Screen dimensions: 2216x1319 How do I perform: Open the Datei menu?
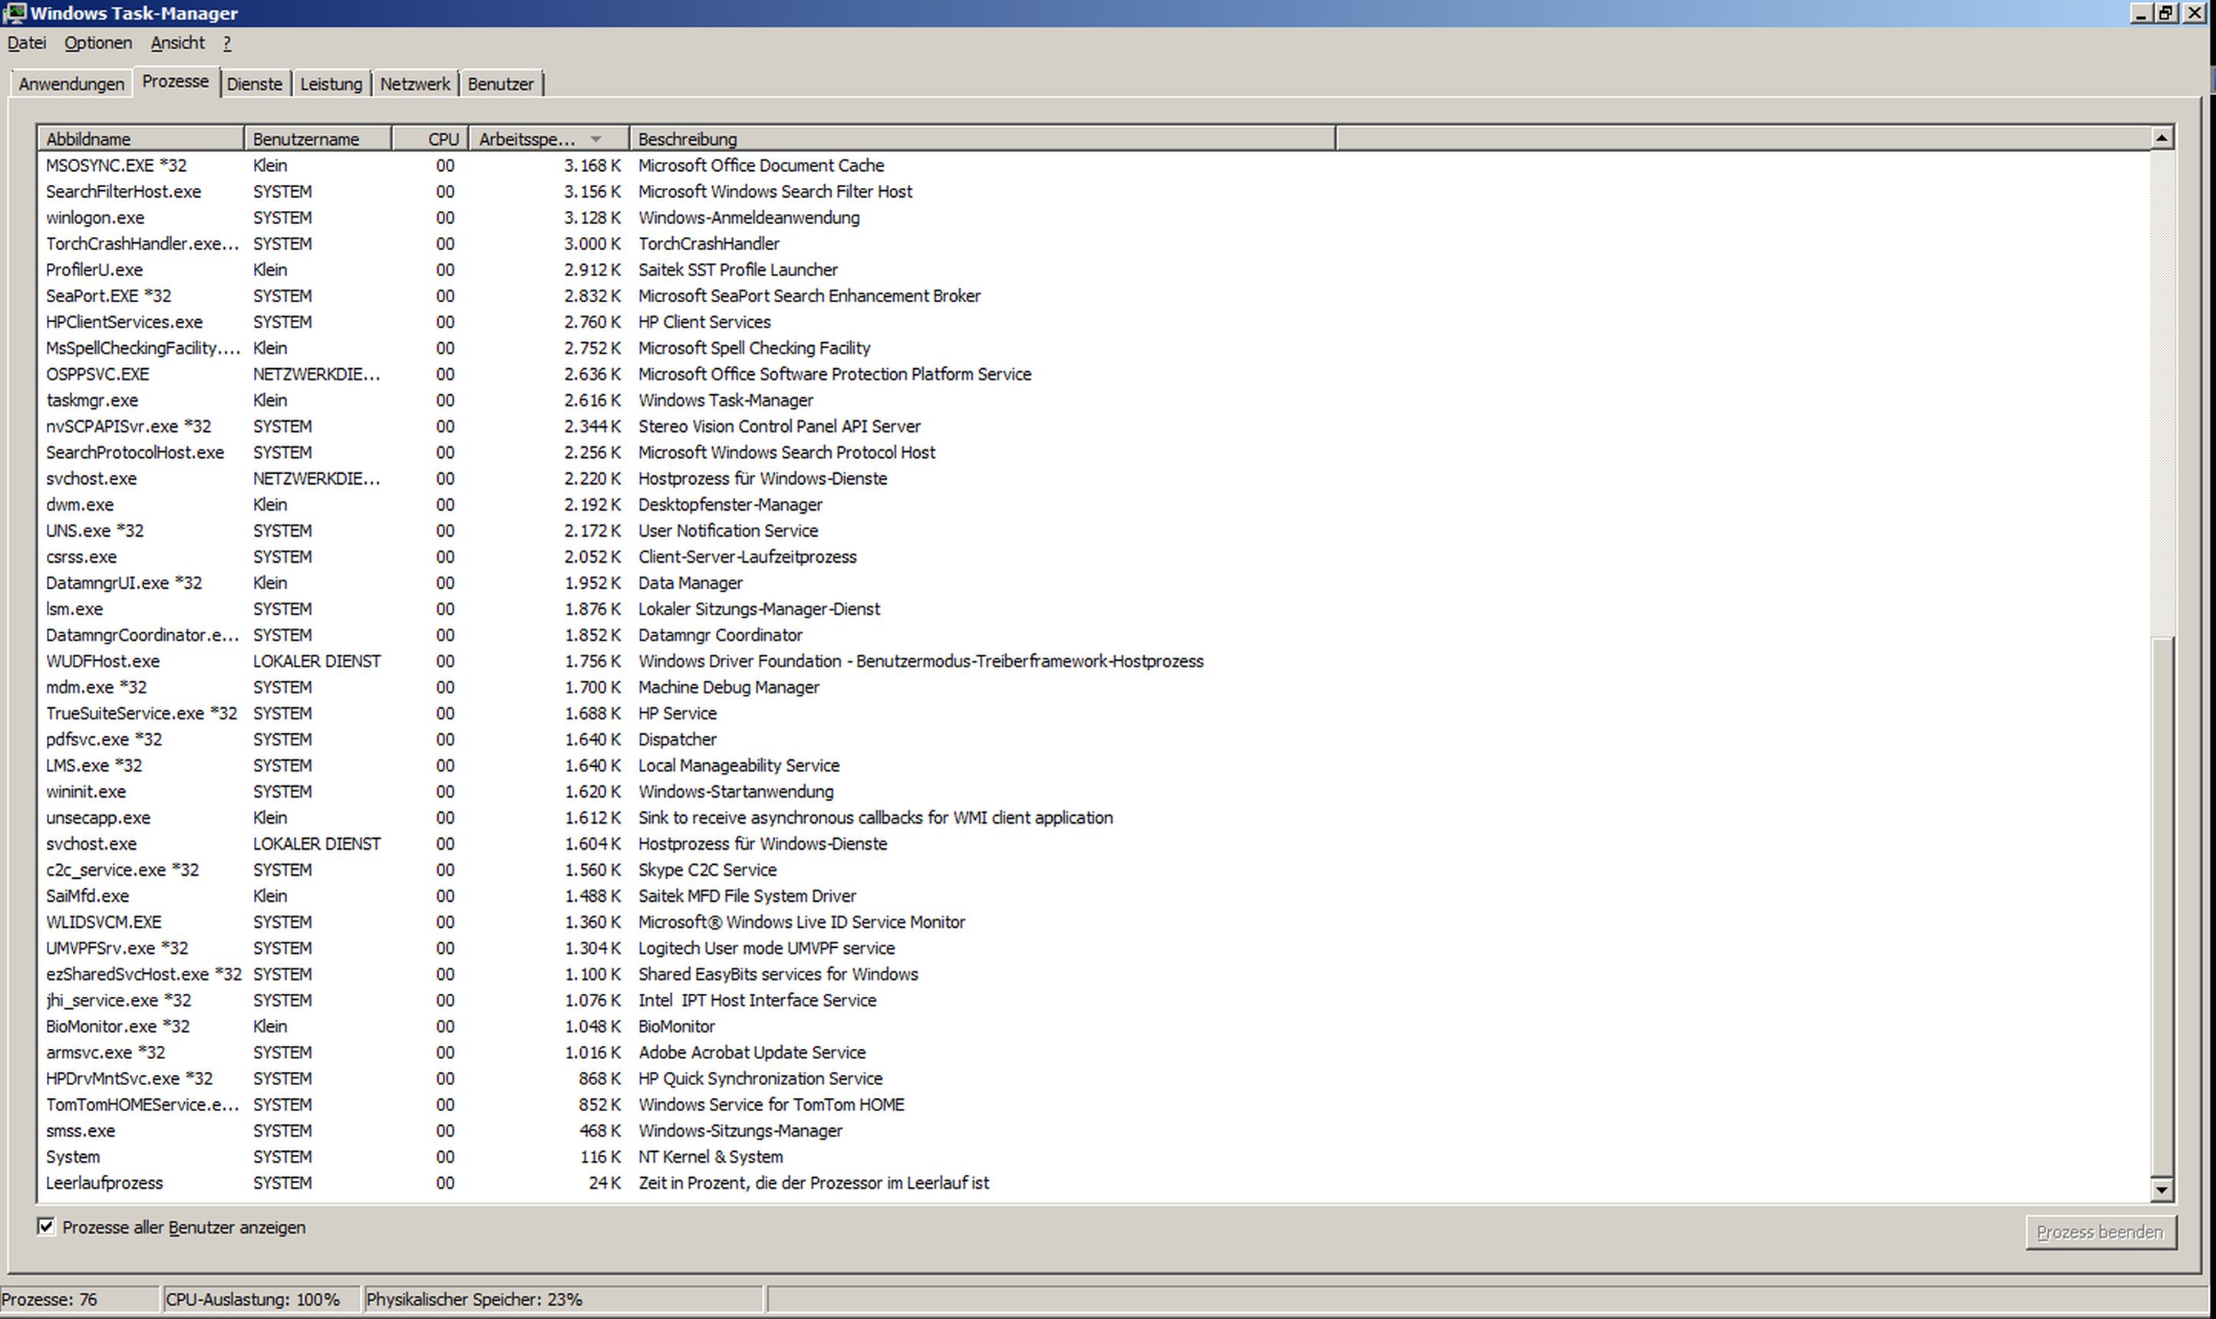[27, 43]
